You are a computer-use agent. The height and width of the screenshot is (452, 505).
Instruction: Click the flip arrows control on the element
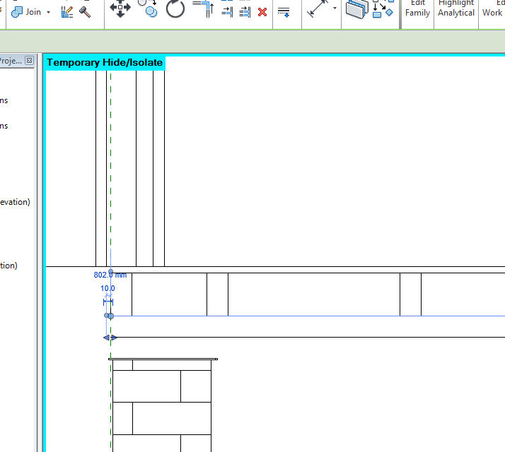coord(110,338)
